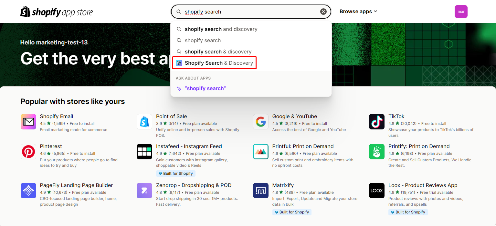
Task: Open the 'mar' account menu
Action: pos(461,11)
